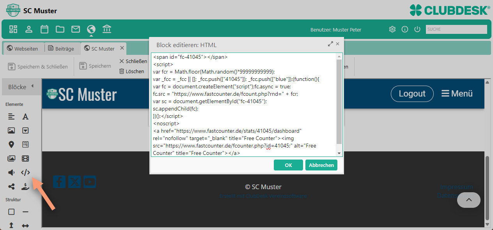
Task: Select the map pin location element
Action: click(11, 144)
